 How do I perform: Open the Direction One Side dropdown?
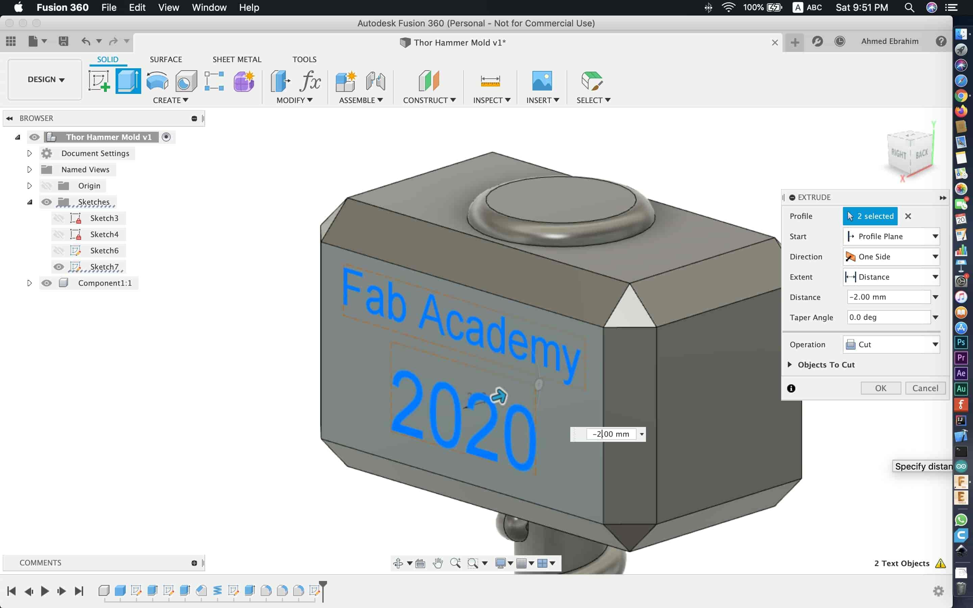click(891, 257)
